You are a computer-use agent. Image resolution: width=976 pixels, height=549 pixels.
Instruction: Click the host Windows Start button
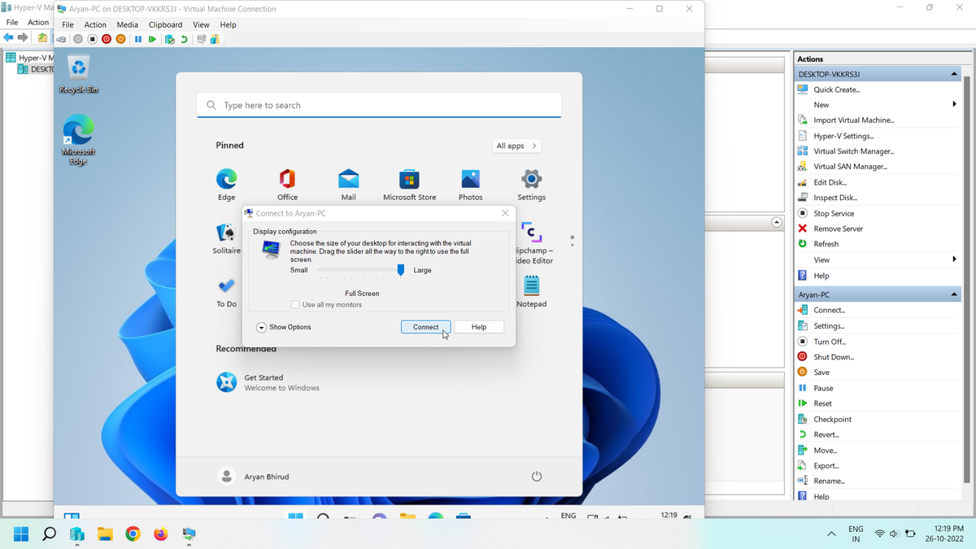coord(21,534)
